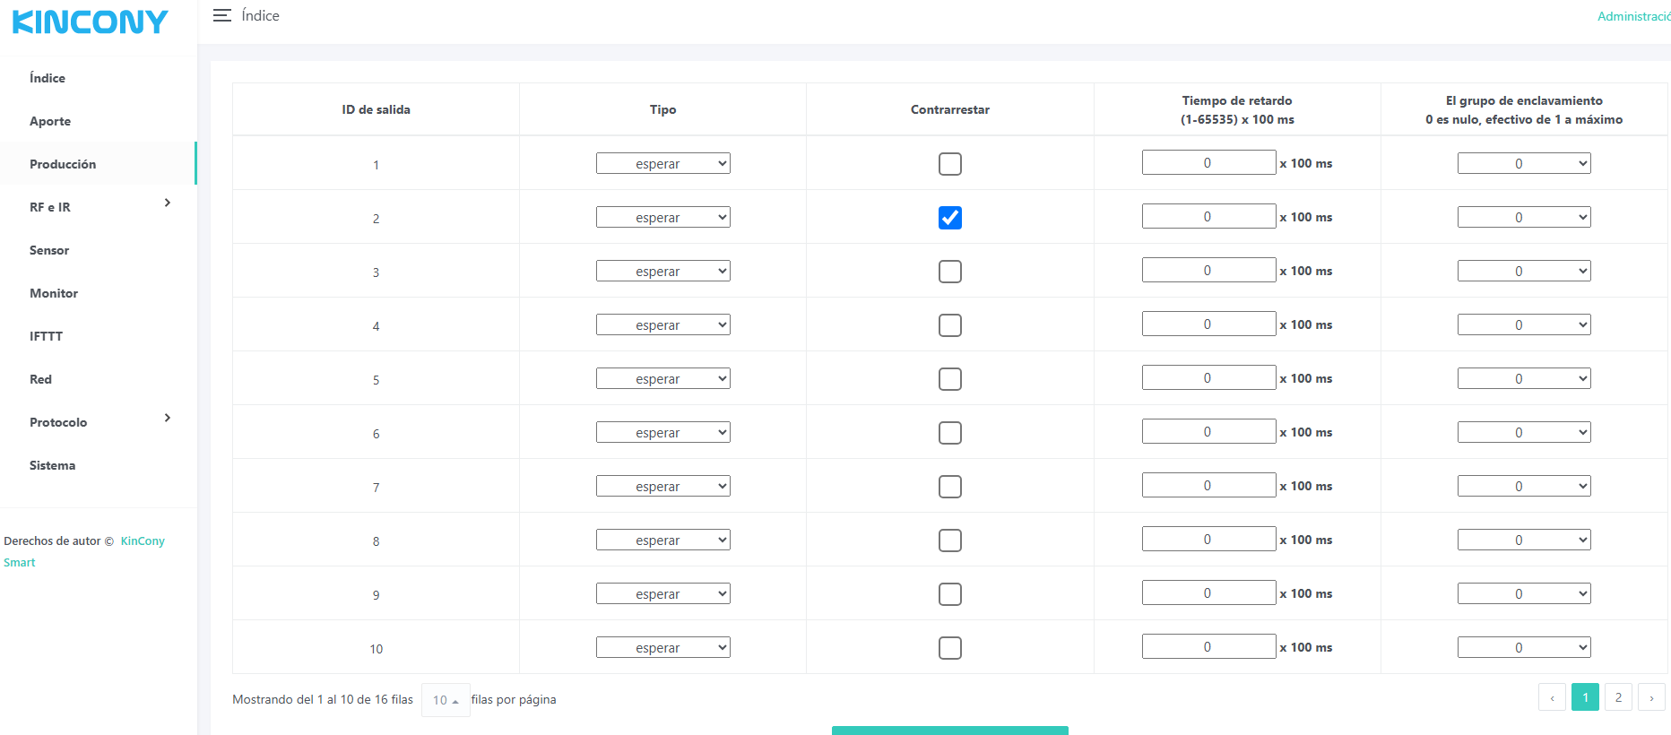Open the enclavamiento group dropdown for output 1
The image size is (1671, 735).
point(1523,163)
